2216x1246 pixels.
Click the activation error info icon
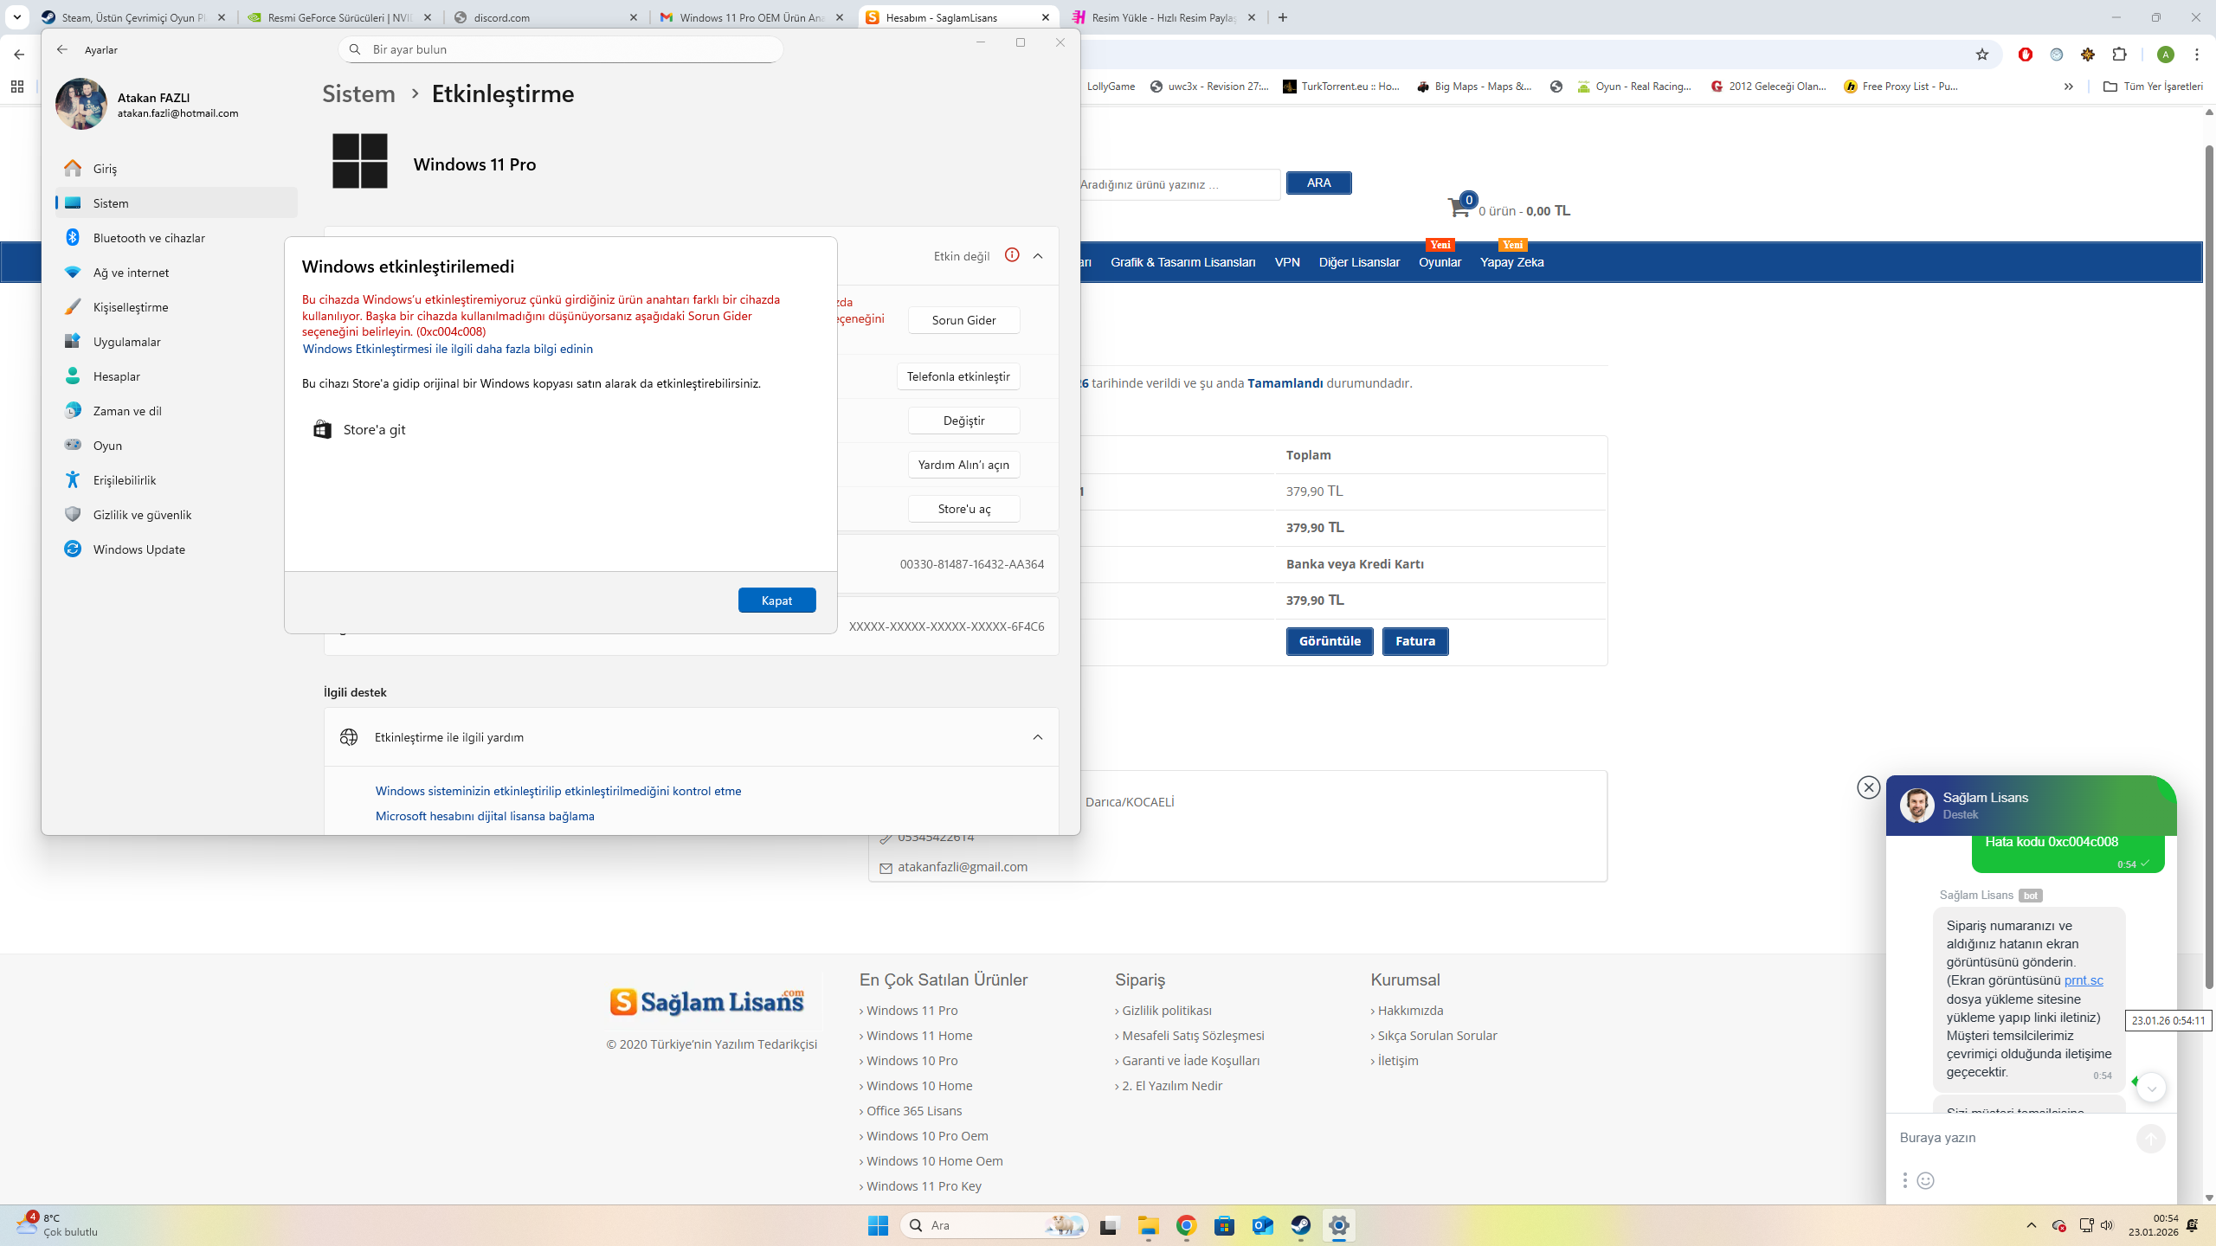point(1012,255)
